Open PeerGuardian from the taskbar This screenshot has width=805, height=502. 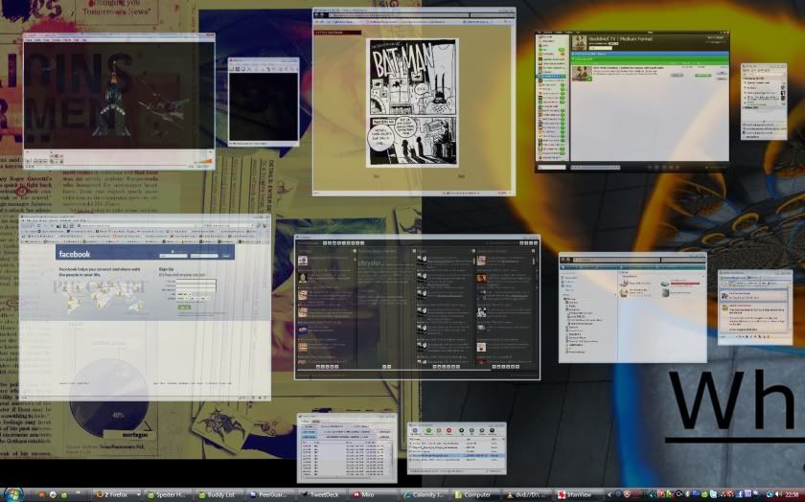[x=268, y=494]
